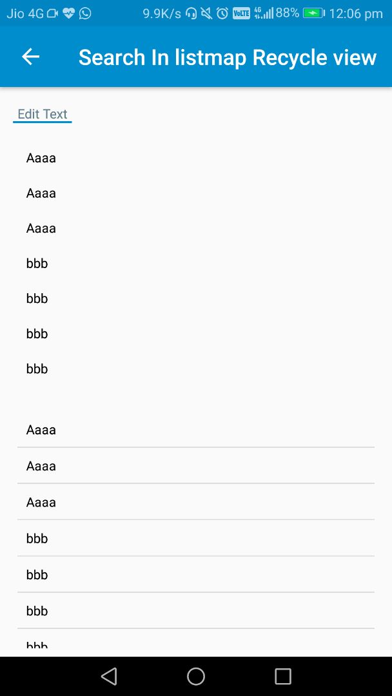Tap the green battery charging icon

[313, 13]
